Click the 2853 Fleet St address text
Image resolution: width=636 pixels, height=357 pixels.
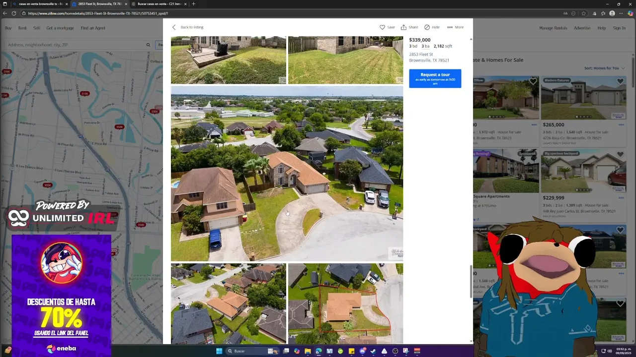point(421,54)
